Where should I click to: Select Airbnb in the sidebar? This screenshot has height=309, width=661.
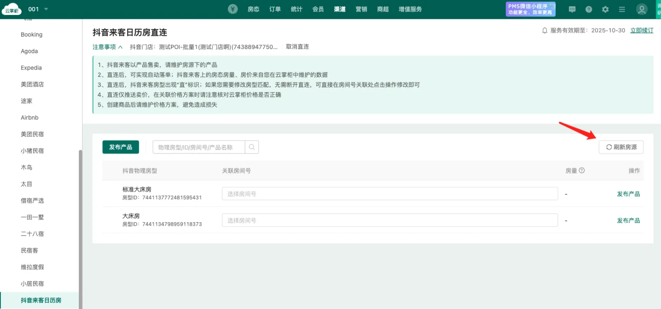coord(30,118)
